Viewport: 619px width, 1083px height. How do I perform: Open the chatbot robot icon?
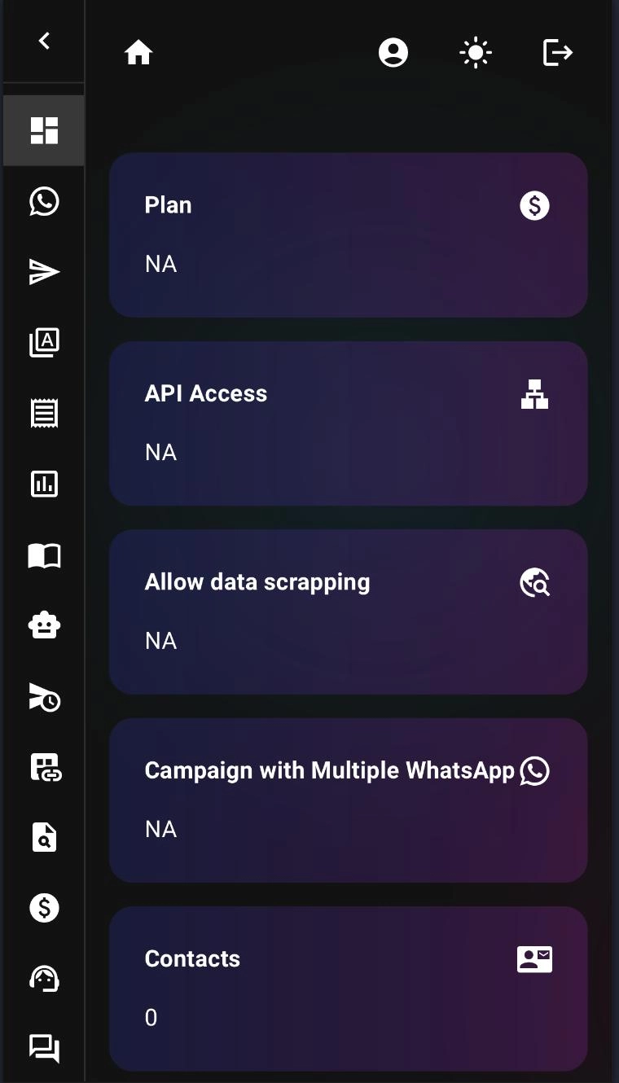[44, 626]
